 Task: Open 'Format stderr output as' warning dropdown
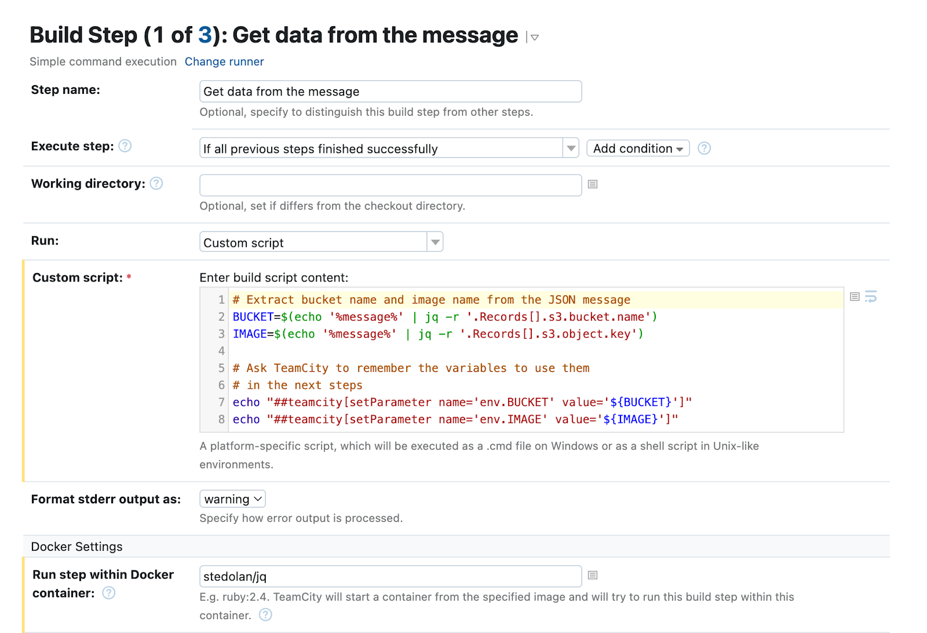point(232,499)
